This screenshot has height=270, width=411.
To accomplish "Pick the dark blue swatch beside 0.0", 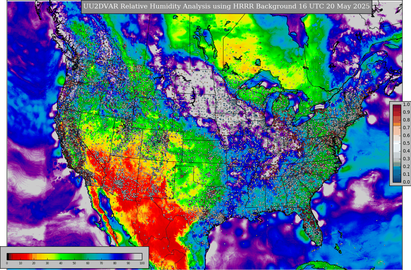I will (x=397, y=181).
